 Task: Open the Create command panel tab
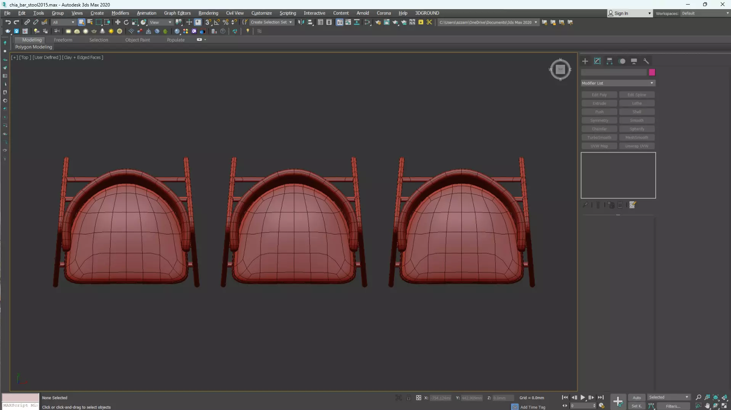click(x=585, y=61)
